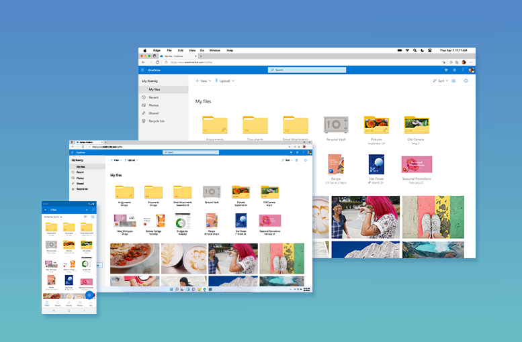
Task: Open Recent in the Mac OneDrive sidebar
Action: [x=154, y=97]
